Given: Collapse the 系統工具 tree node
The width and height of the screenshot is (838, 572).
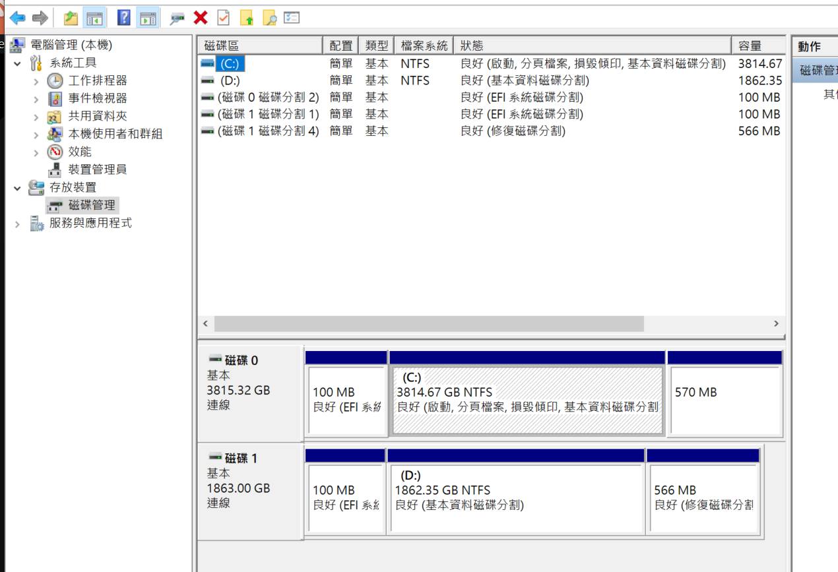Looking at the screenshot, I should tap(18, 63).
